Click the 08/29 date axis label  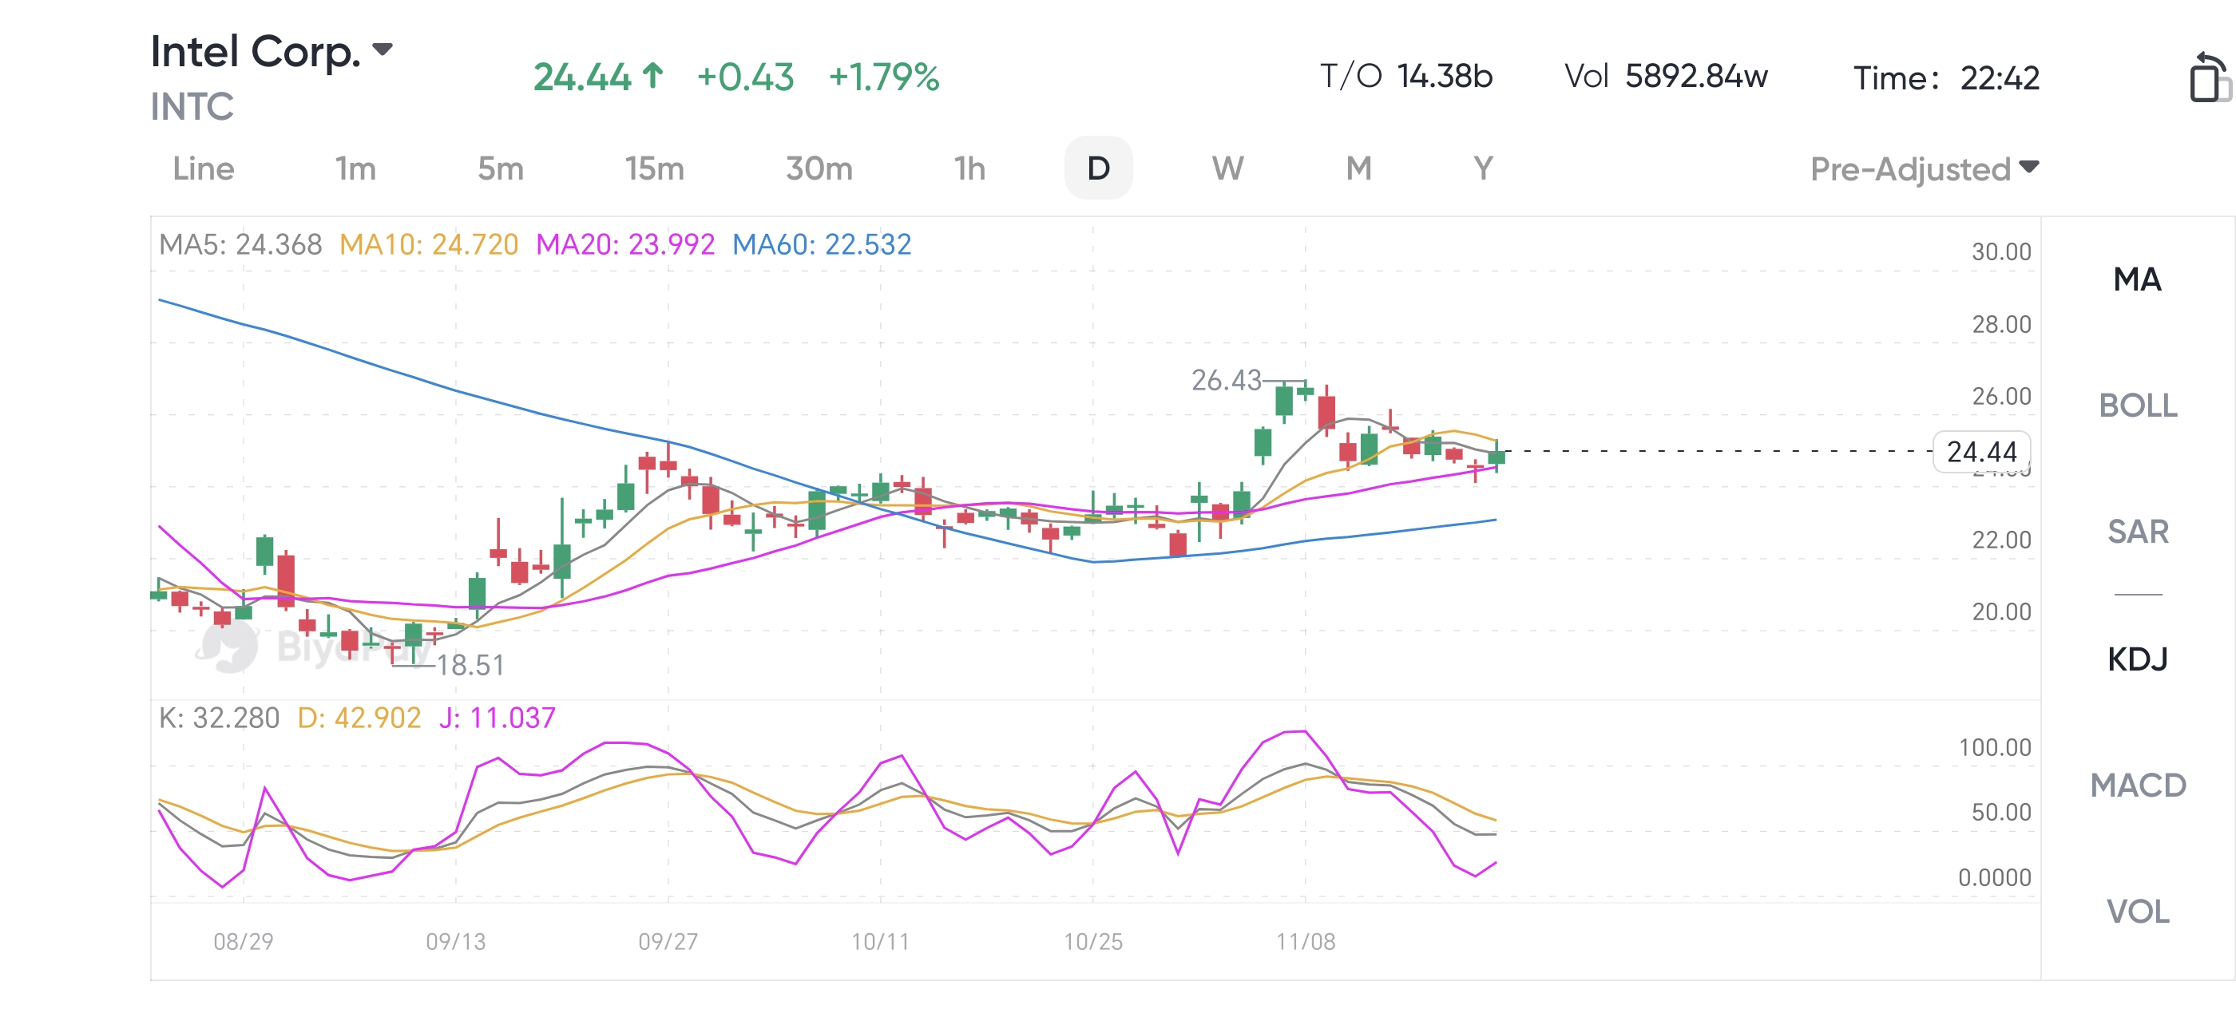pyautogui.click(x=243, y=941)
